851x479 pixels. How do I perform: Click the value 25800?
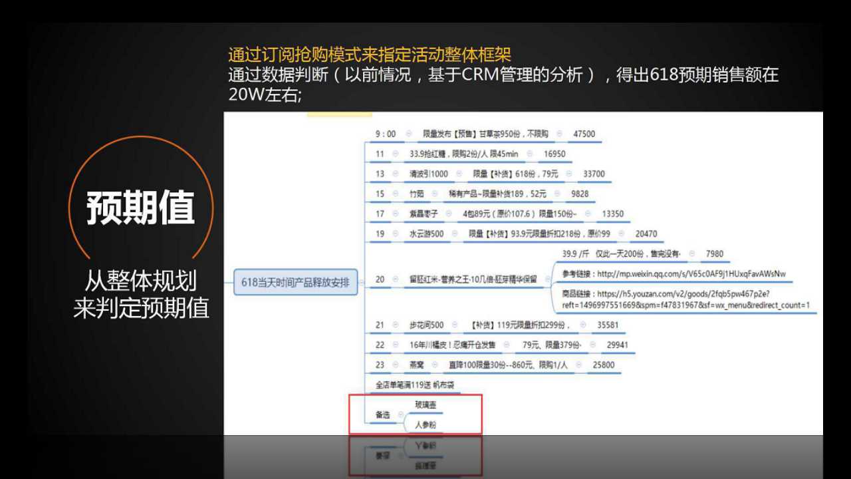pos(604,365)
